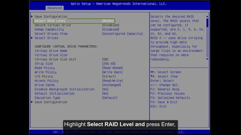Toggle Default Initialization [No] value

coord(105,94)
